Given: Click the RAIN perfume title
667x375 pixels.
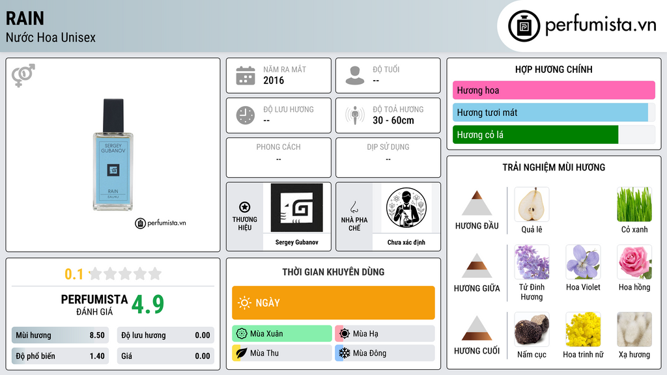Looking at the screenshot, I should coord(25,18).
